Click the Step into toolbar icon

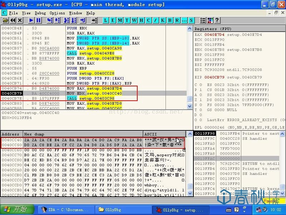pyautogui.click(x=50, y=20)
